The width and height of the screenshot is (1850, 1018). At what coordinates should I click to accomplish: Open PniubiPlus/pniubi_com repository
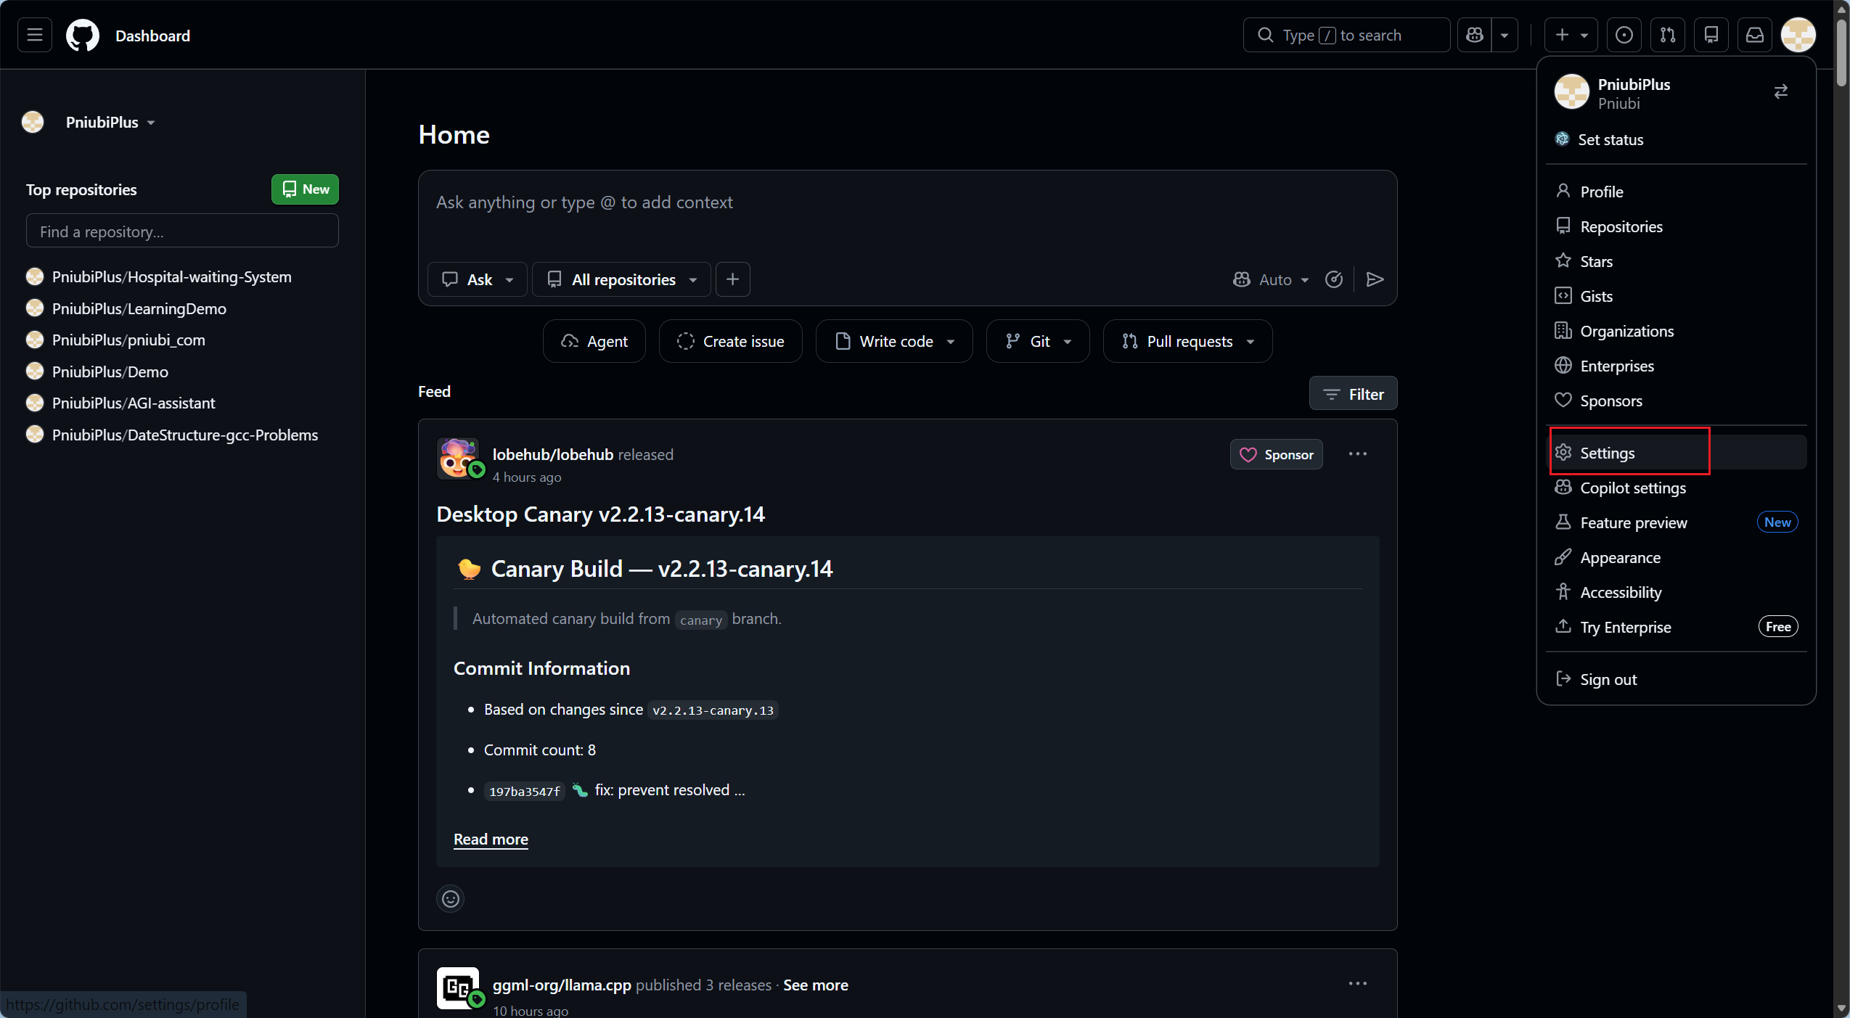pos(128,340)
